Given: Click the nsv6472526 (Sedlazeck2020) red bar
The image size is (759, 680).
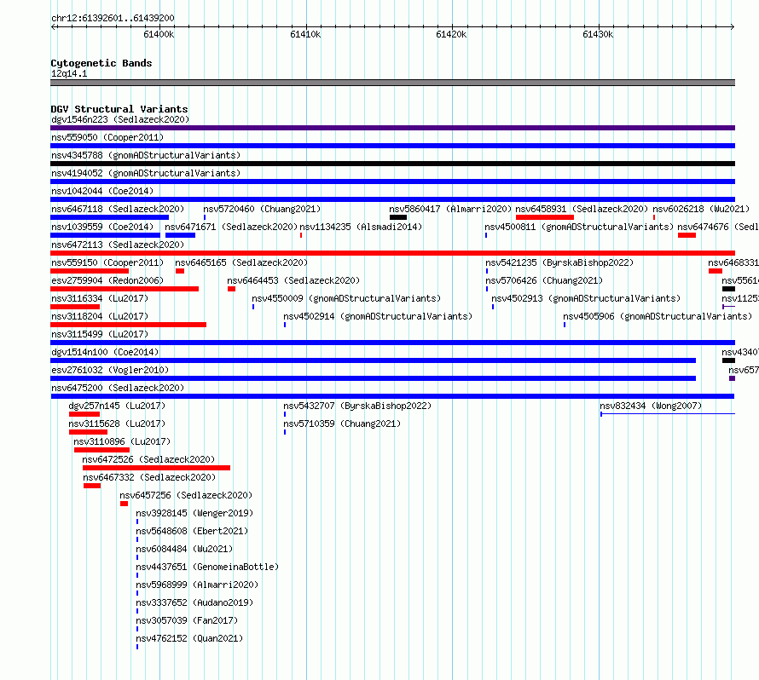Looking at the screenshot, I should (156, 468).
